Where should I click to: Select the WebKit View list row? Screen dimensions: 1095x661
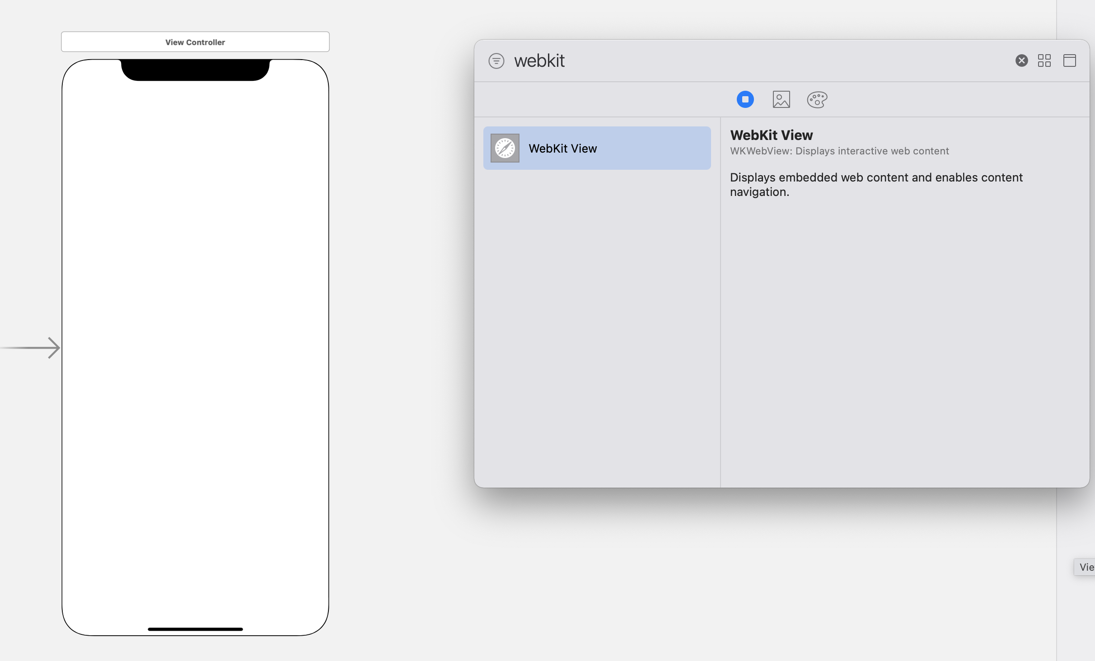[x=597, y=148]
